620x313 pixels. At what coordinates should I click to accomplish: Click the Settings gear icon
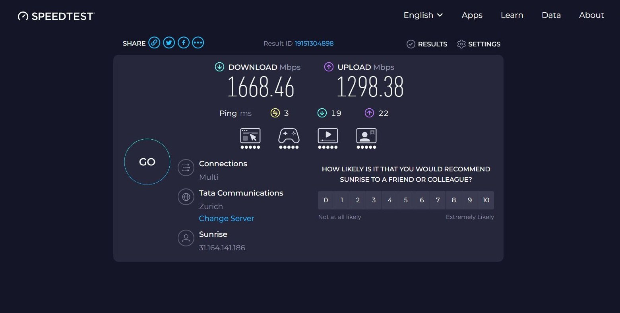point(461,44)
